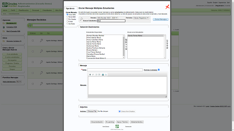Click the magnifier icon beside Buscar Estudiante
The width and height of the screenshot is (234, 131).
pos(81,19)
